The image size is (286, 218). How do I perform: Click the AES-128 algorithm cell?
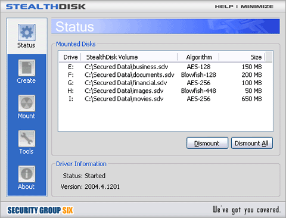coord(198,67)
